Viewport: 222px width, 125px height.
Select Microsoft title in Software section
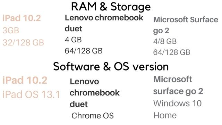[x=173, y=79]
